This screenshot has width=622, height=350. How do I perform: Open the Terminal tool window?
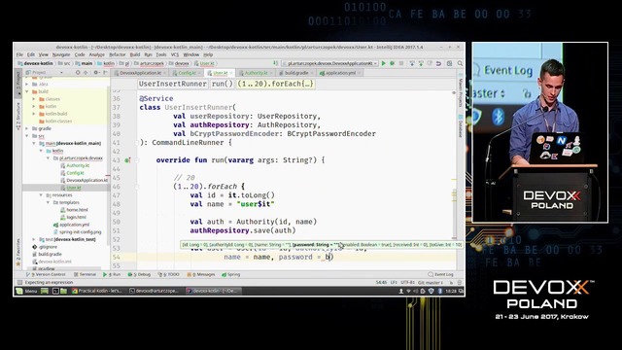pyautogui.click(x=85, y=274)
